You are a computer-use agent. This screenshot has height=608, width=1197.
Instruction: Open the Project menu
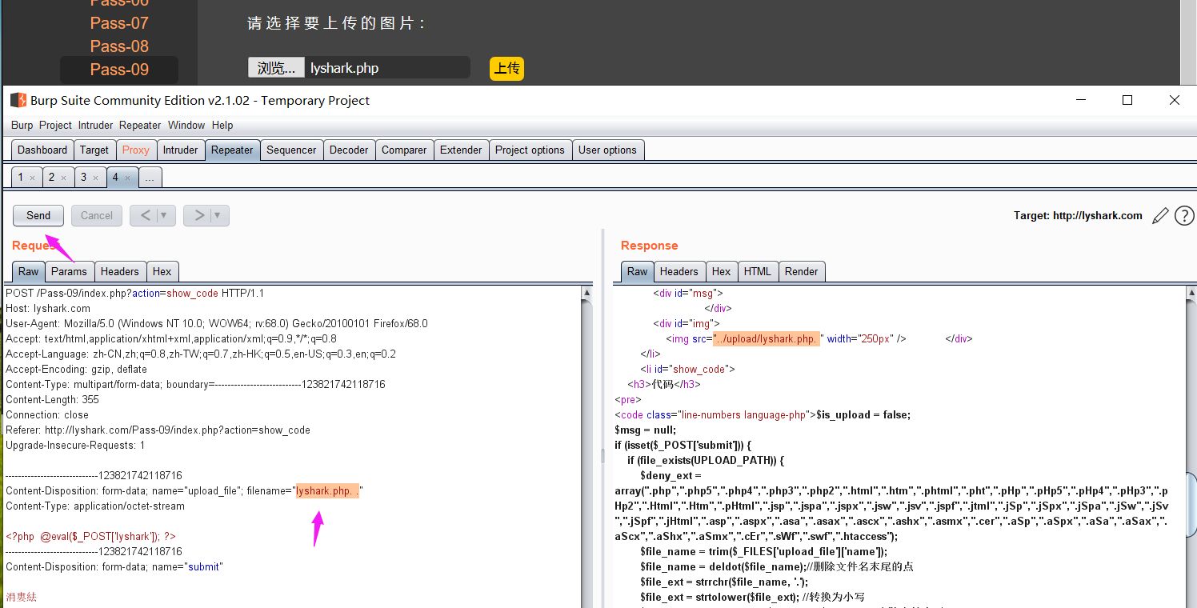coord(55,125)
